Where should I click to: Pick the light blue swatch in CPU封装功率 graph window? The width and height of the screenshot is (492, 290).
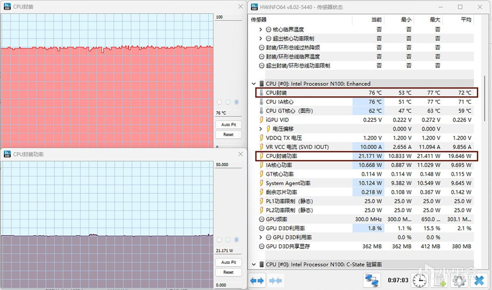click(228, 240)
